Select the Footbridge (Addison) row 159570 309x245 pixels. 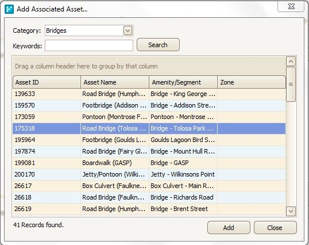coord(149,105)
